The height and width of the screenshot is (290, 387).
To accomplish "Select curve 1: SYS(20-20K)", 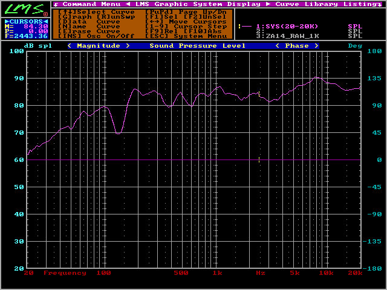I will coord(287,27).
